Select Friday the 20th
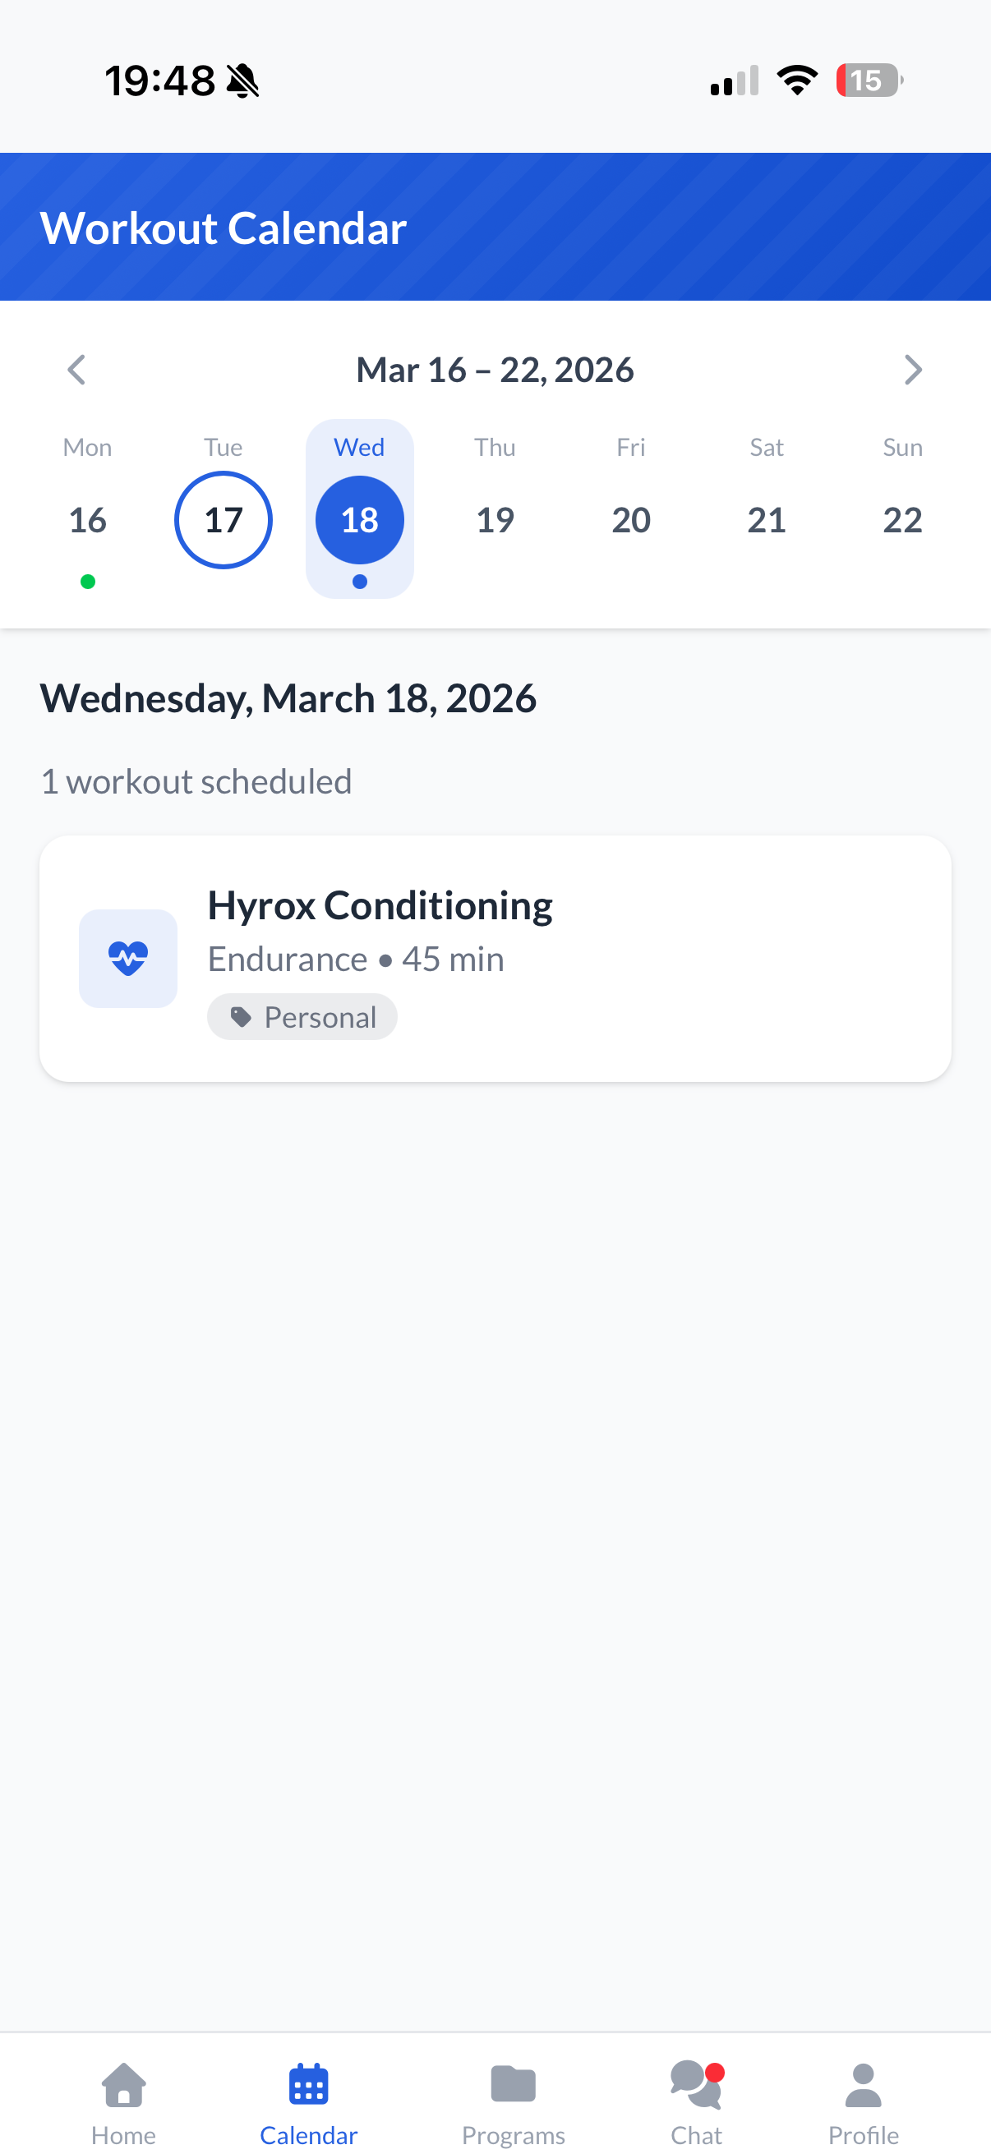Image resolution: width=991 pixels, height=2154 pixels. (x=630, y=520)
